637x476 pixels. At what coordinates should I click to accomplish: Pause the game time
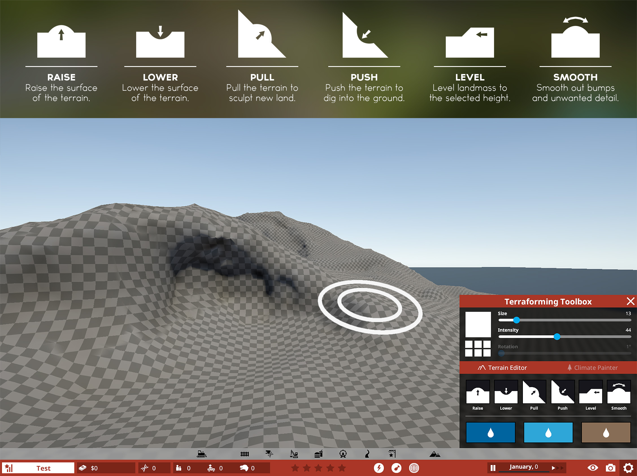tap(493, 468)
